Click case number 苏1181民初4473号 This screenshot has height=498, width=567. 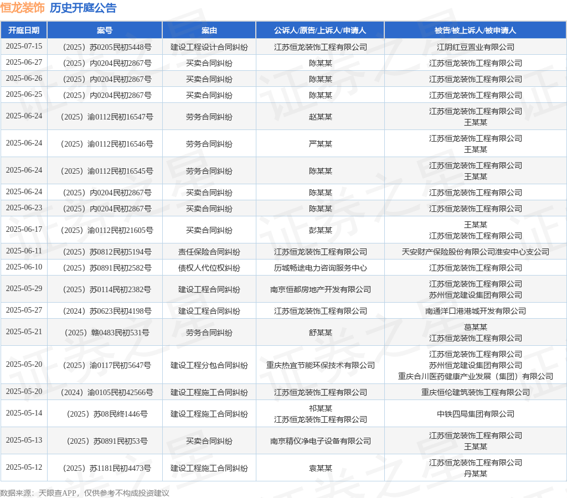coord(107,468)
